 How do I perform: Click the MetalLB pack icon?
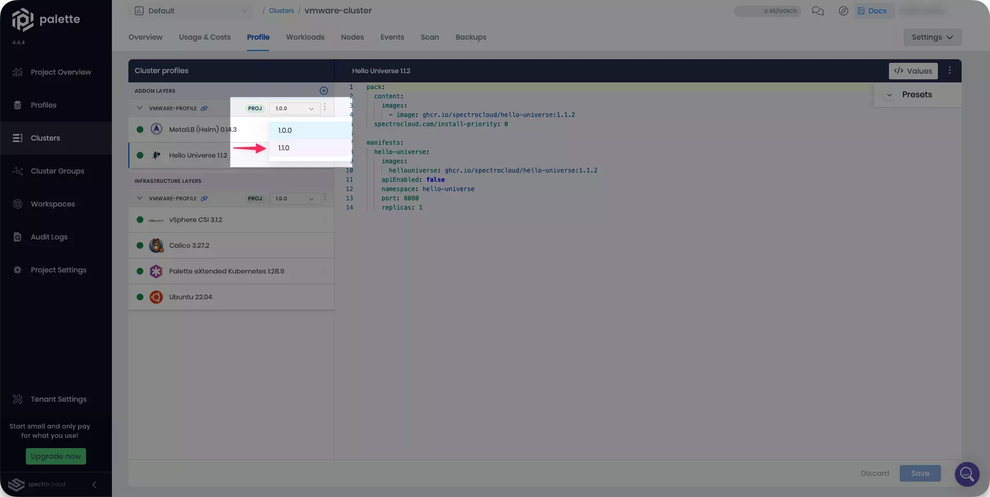coord(156,129)
